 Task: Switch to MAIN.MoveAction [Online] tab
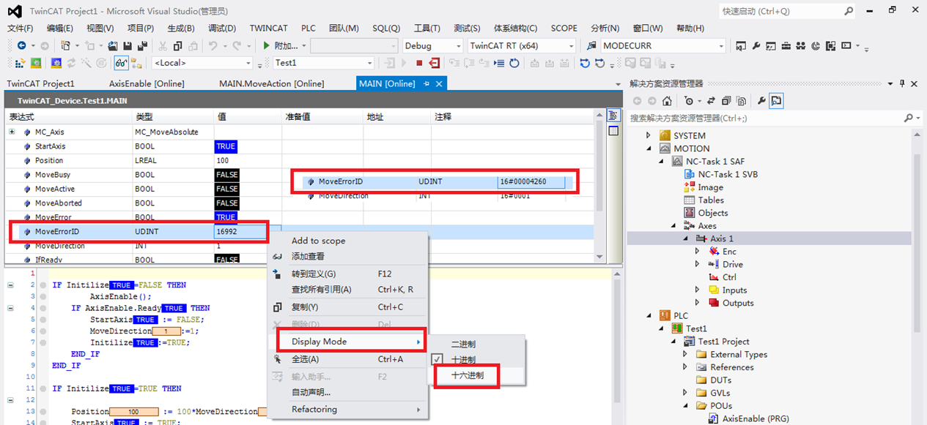(271, 83)
